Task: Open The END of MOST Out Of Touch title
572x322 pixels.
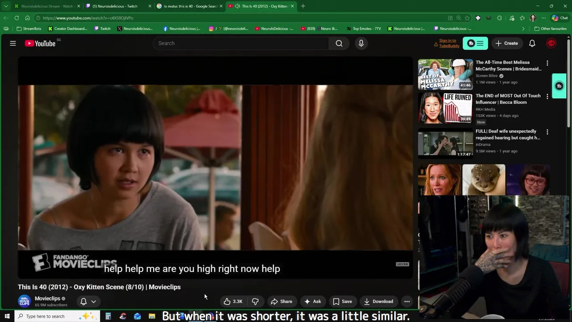Action: (x=508, y=99)
